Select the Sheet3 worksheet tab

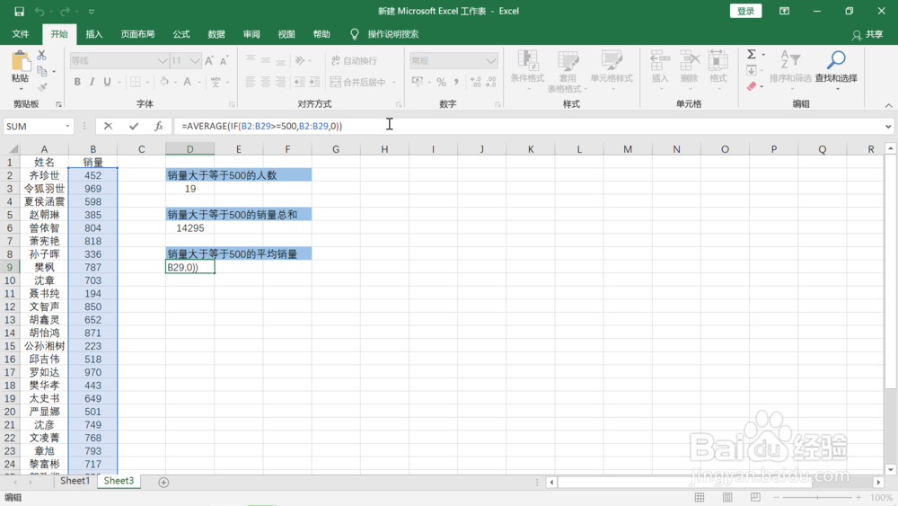coord(119,481)
